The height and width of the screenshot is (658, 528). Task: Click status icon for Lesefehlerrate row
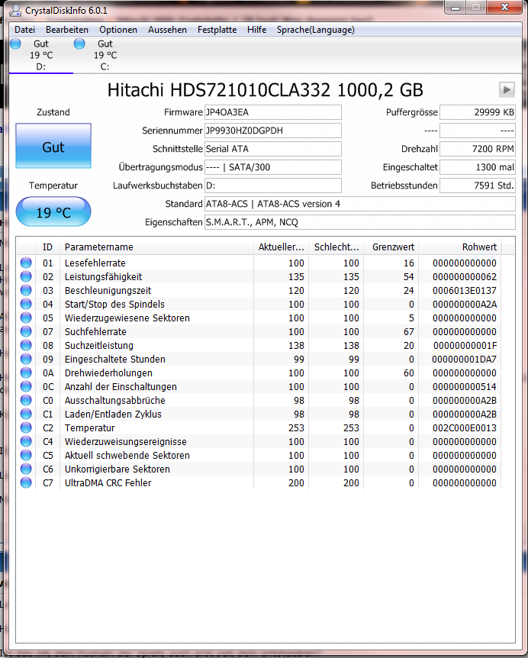pos(26,263)
